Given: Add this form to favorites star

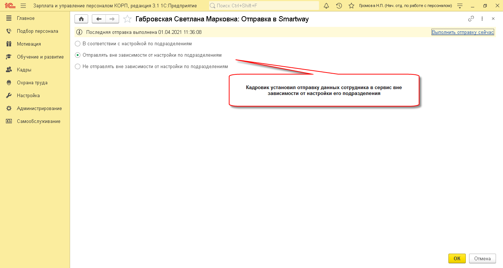Looking at the screenshot, I should [127, 19].
